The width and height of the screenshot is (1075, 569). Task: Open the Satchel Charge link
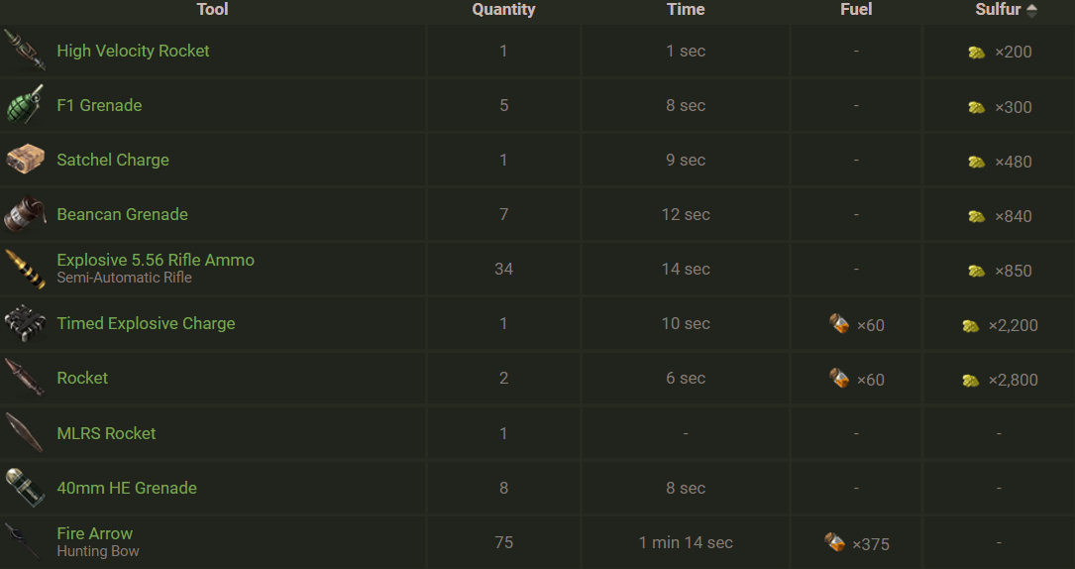[x=113, y=160]
